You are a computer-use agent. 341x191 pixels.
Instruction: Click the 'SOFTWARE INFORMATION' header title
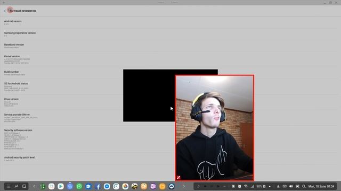click(x=23, y=11)
